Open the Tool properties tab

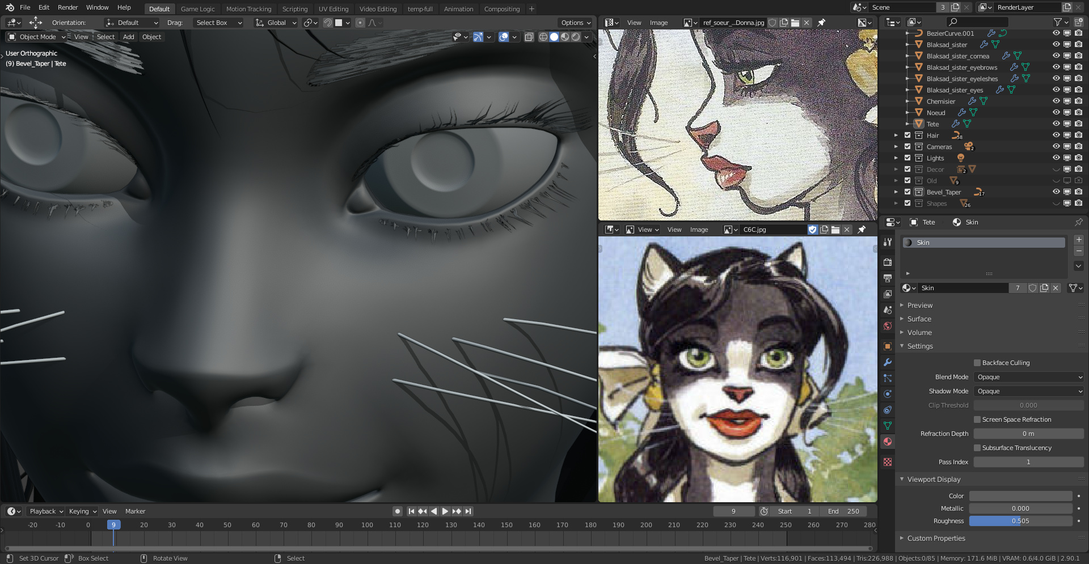[x=888, y=242]
